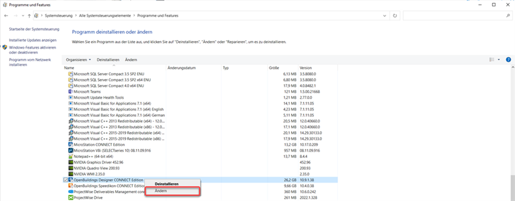Viewport: 515px width, 201px height.
Task: Click the change view icon
Action: click(491, 60)
